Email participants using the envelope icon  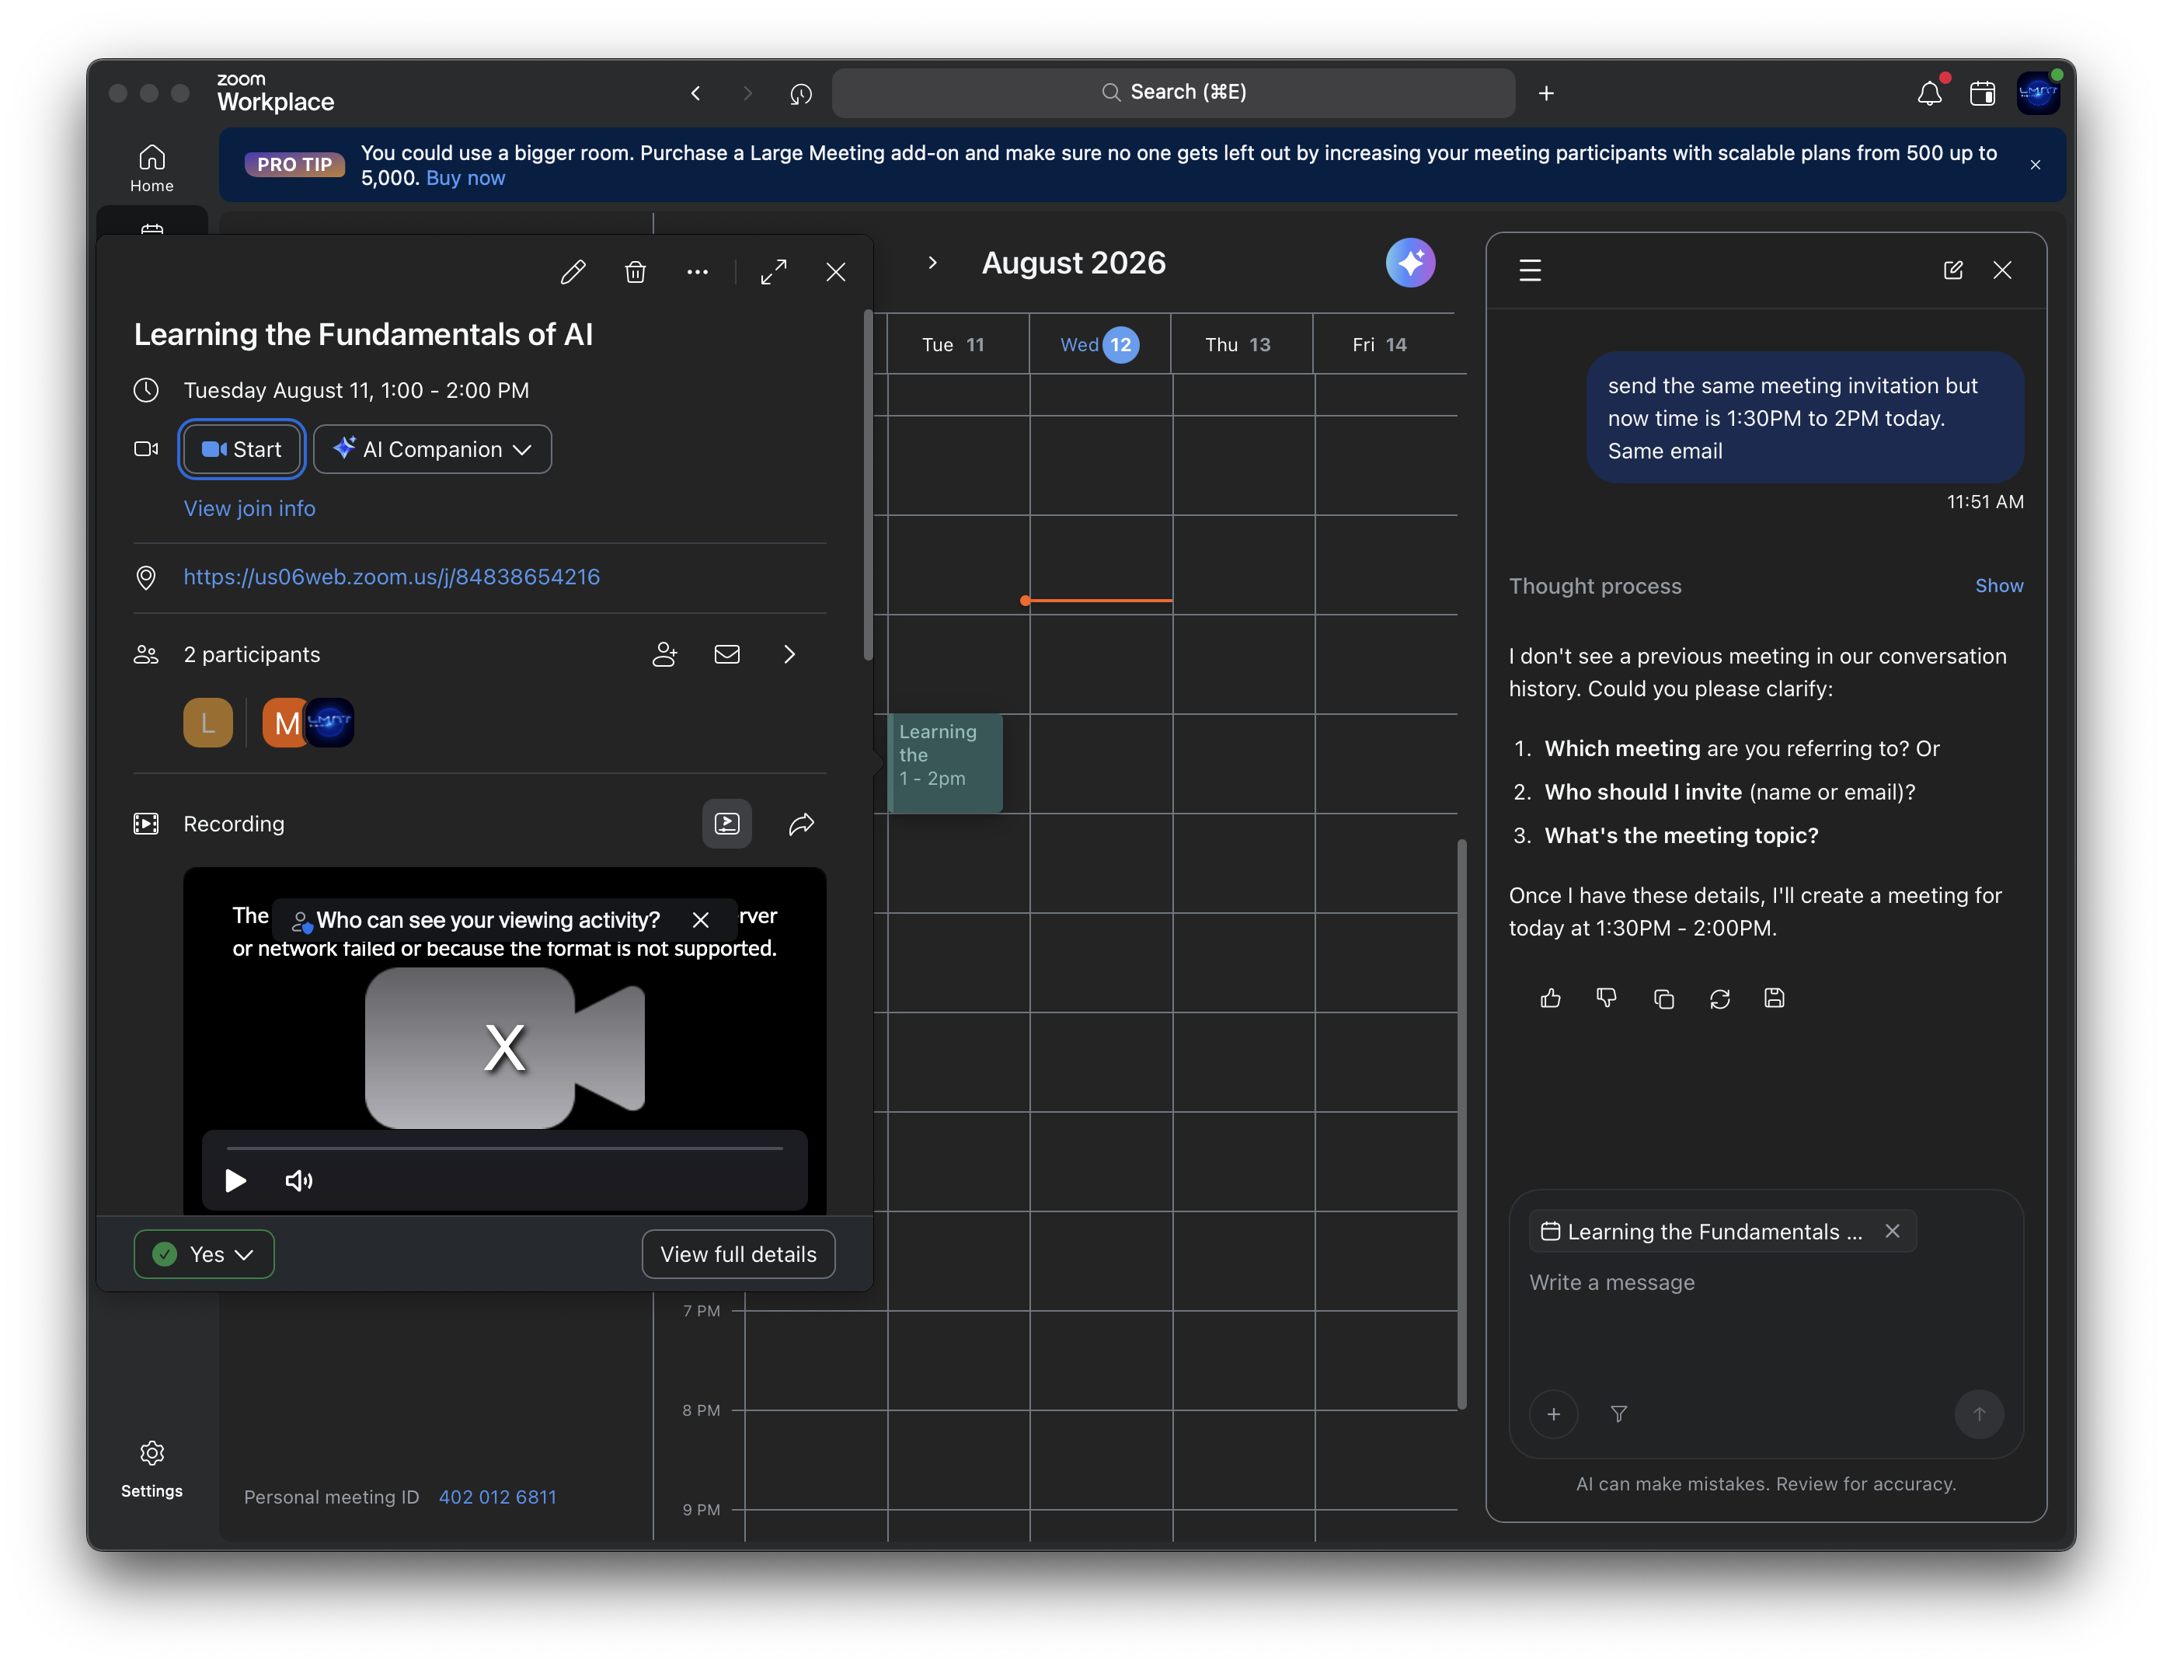(727, 654)
